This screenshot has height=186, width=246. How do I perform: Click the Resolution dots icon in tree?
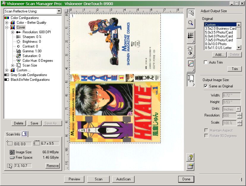(18, 32)
